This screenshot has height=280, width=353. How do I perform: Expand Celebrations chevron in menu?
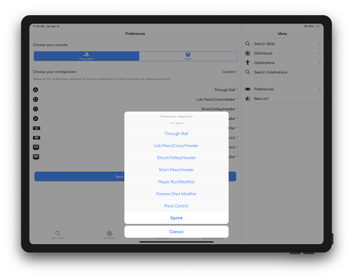(319, 63)
